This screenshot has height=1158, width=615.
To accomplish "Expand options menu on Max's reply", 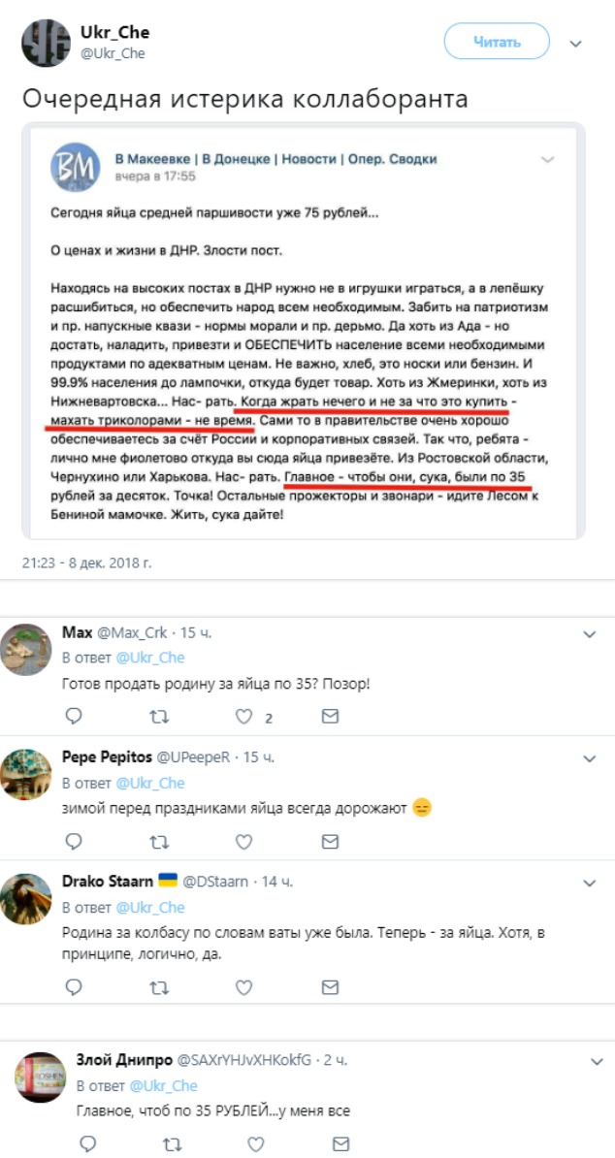I will 589,633.
